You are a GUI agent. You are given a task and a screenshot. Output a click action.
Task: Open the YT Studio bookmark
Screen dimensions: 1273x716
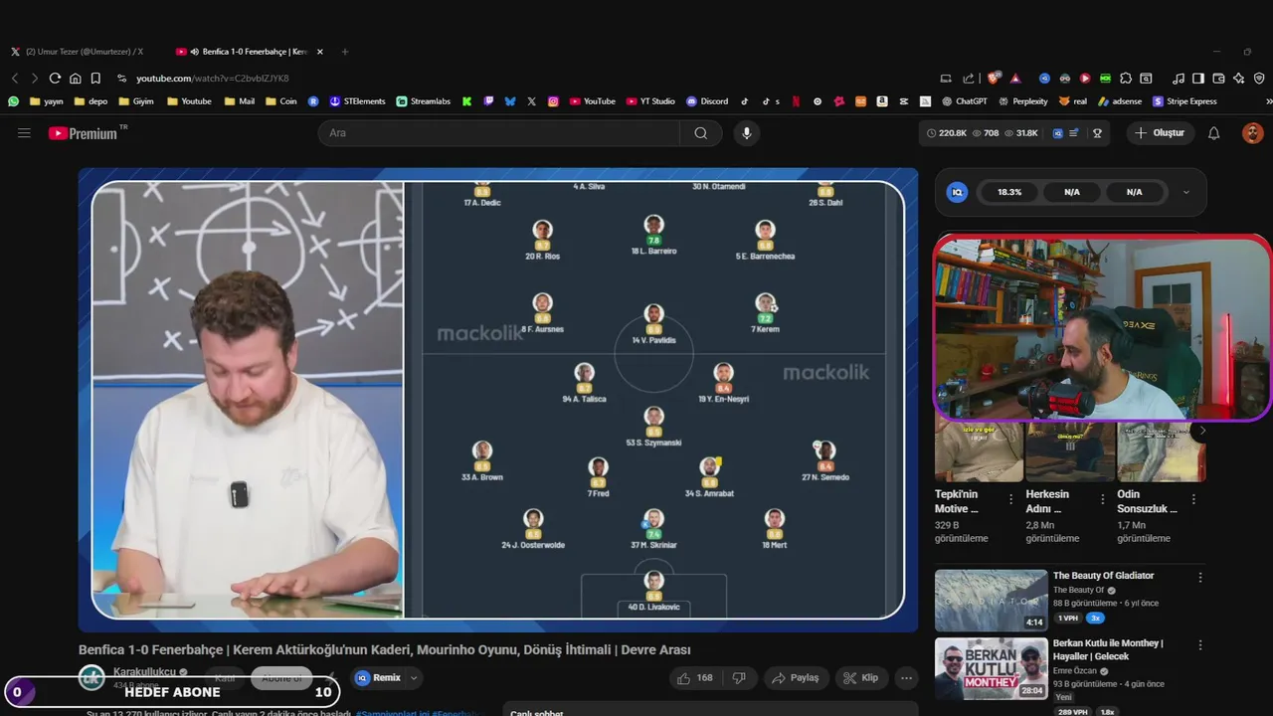tap(650, 101)
